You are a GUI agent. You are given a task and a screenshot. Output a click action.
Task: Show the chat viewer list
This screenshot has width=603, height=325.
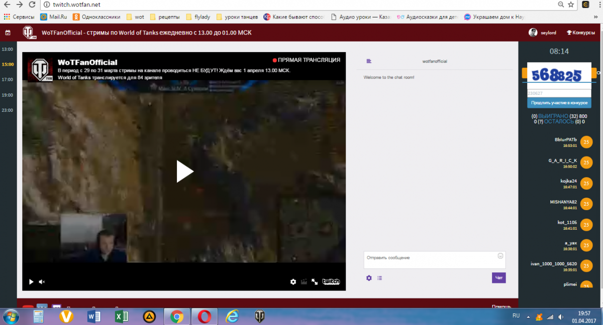379,278
